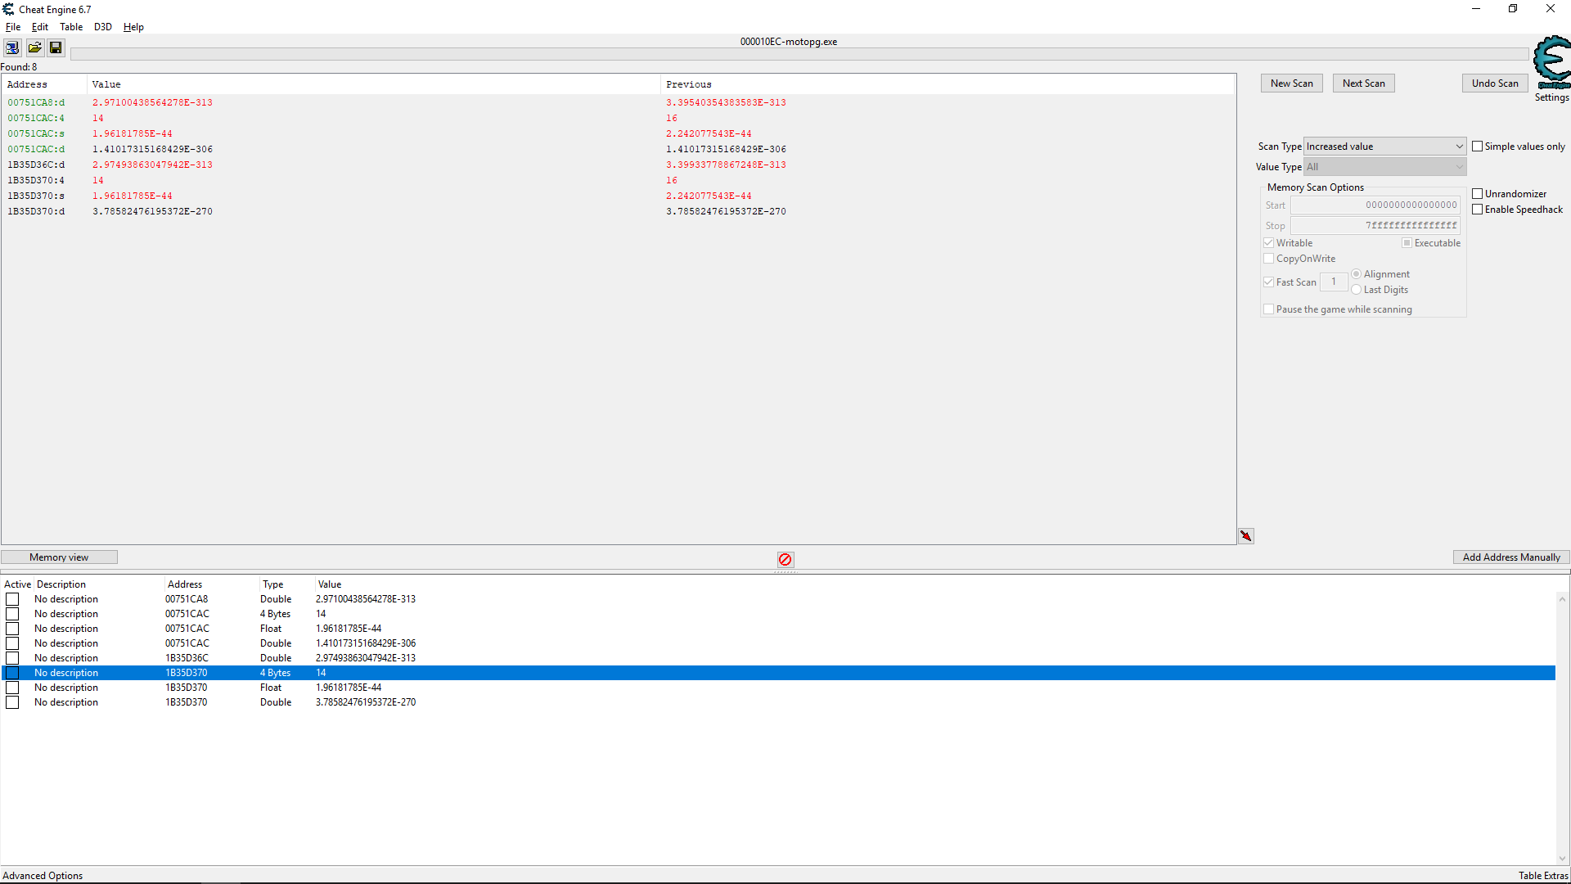Open a saved cheat table
The image size is (1571, 884).
point(34,47)
